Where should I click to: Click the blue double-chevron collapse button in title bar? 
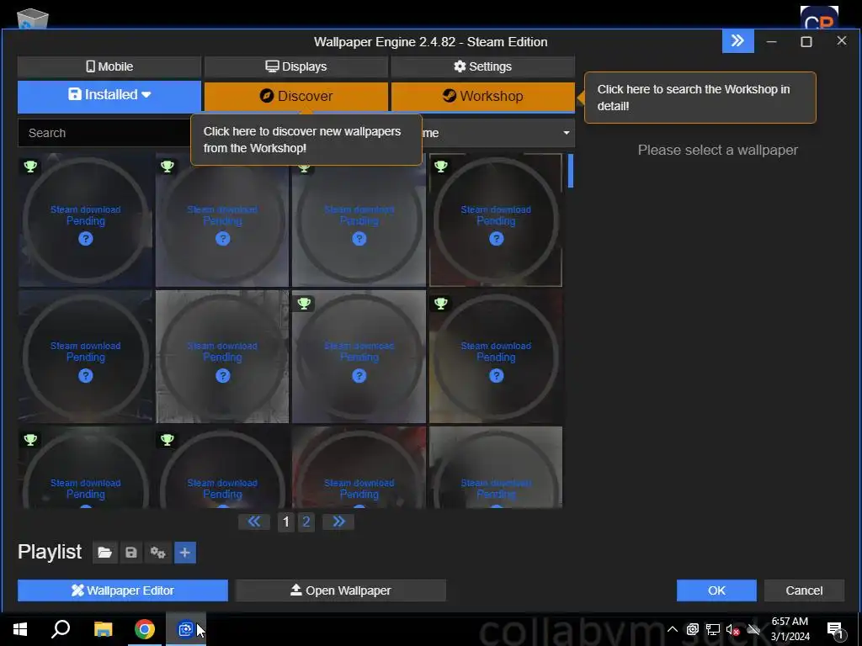737,40
